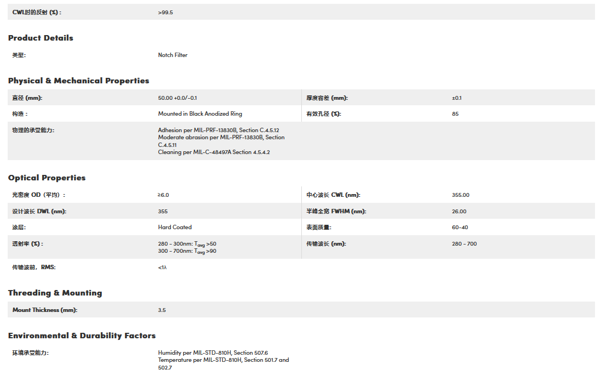Click the 355.00 center wavelength value

[461, 195]
